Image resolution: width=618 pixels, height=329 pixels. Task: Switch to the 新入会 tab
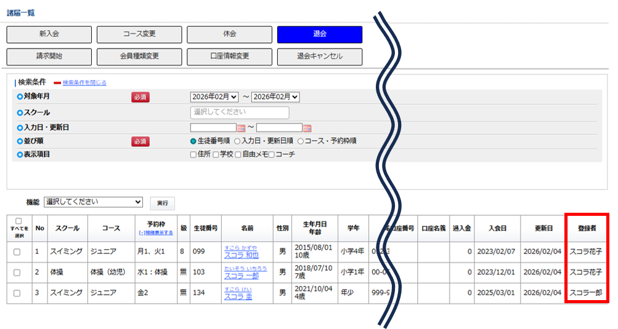pos(49,34)
